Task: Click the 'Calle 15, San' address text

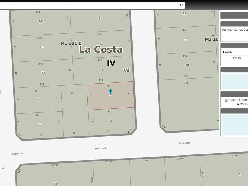Action: tap(239, 100)
